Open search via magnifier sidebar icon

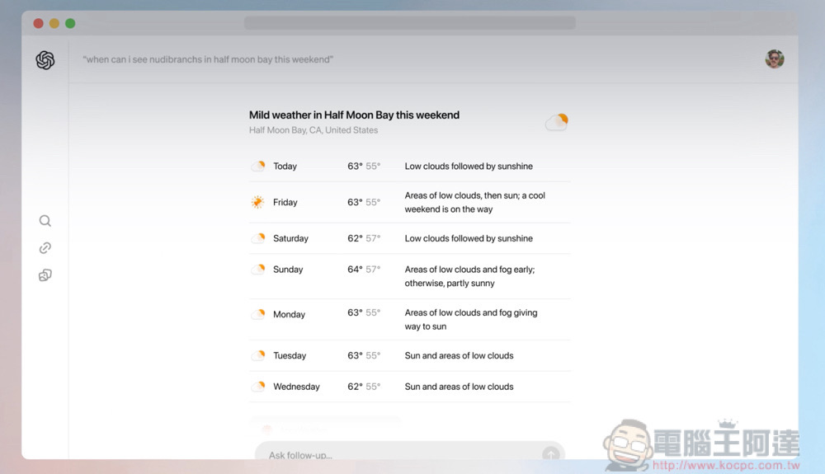[x=45, y=221]
